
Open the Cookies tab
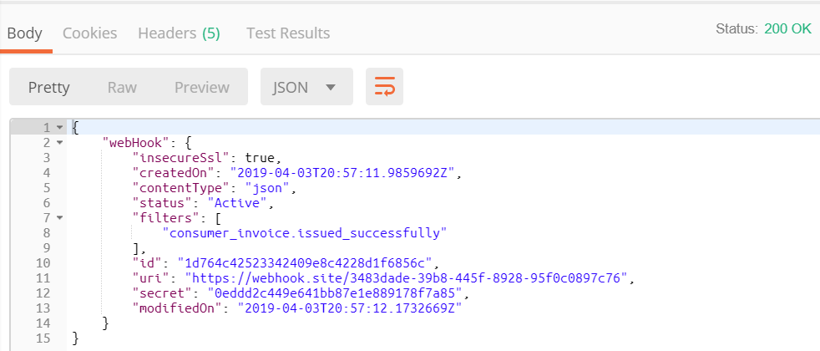(89, 33)
